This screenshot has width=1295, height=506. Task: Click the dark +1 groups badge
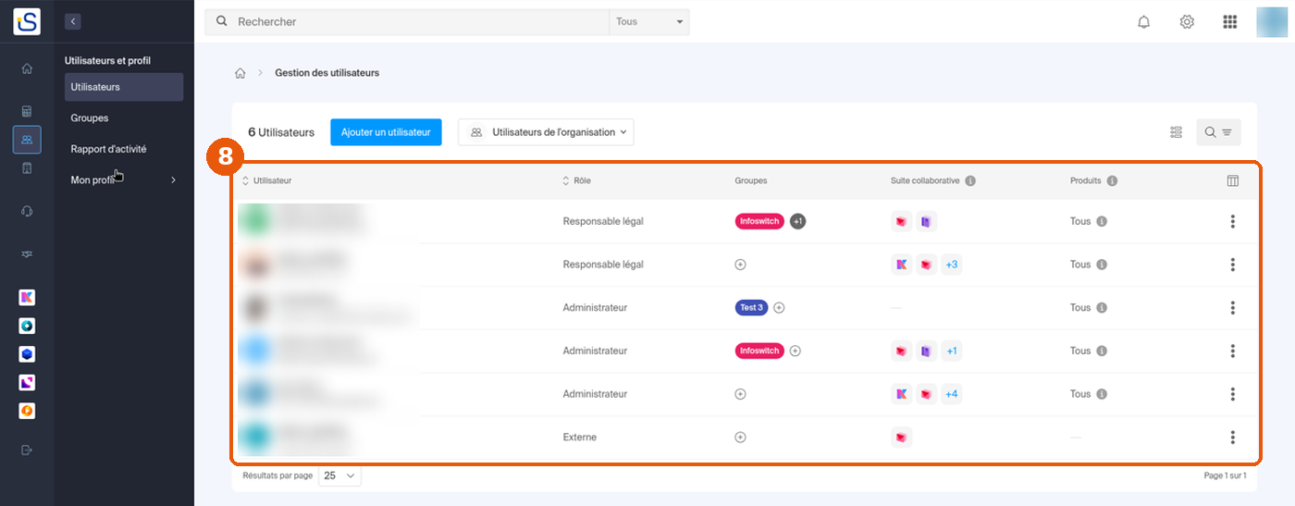tap(797, 221)
